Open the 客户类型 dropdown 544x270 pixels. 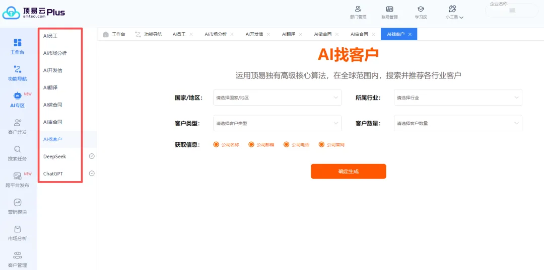[277, 123]
